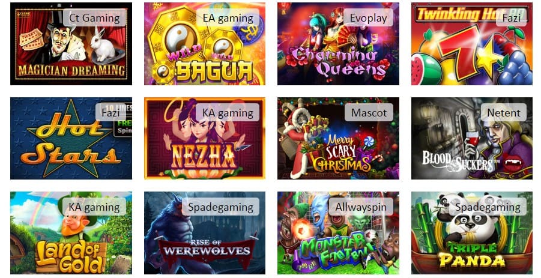
Task: Click the Allwayspin provider label
Action: coord(361,207)
